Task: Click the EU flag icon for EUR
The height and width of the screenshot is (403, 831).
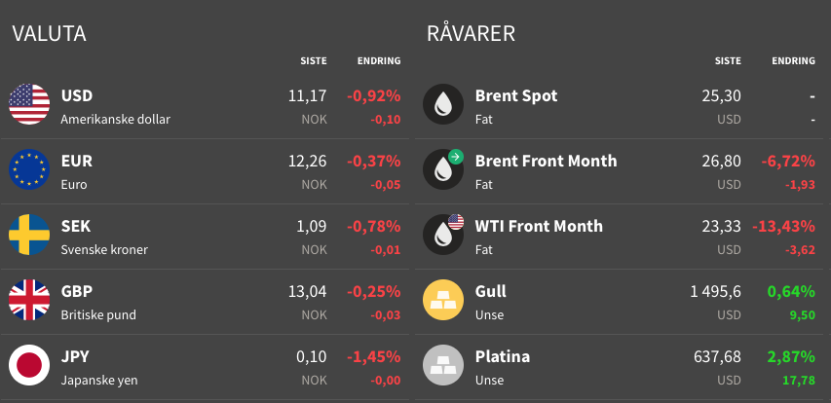Action: coord(29,169)
